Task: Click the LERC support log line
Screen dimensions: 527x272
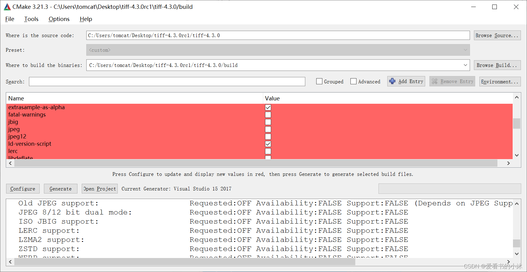Action: click(x=213, y=231)
